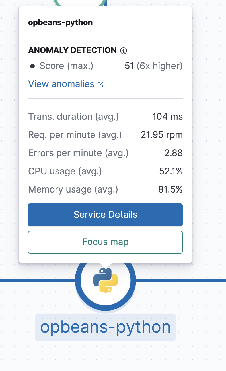Image resolution: width=226 pixels, height=371 pixels.
Task: Open Service Details for opbeans-python
Action: click(105, 215)
